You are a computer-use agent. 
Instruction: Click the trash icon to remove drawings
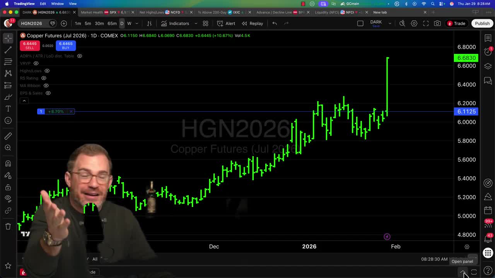pyautogui.click(x=8, y=226)
